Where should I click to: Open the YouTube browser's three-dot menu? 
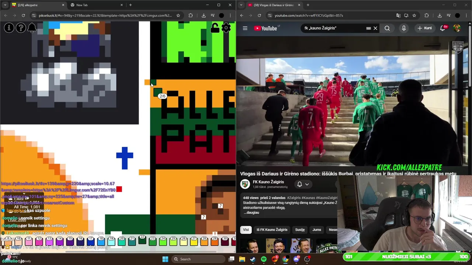pos(466,15)
